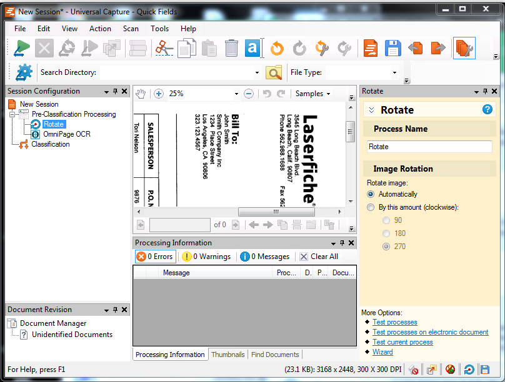Open the 25% zoom level dropdown
The width and height of the screenshot is (505, 382).
[x=236, y=94]
